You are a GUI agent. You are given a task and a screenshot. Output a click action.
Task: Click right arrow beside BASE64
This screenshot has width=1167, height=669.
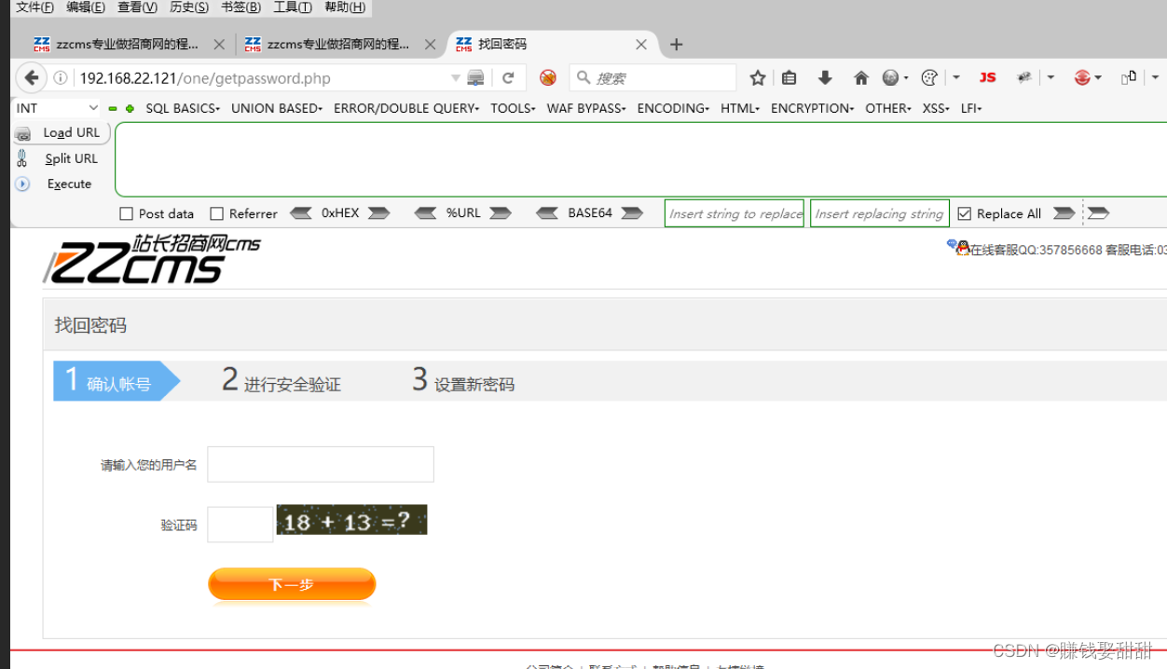tap(632, 213)
